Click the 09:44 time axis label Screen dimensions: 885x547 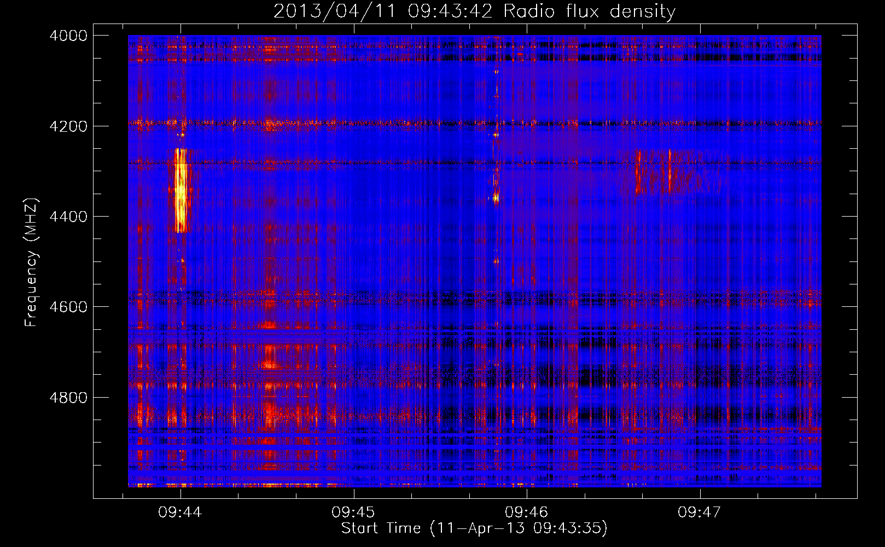tap(180, 512)
